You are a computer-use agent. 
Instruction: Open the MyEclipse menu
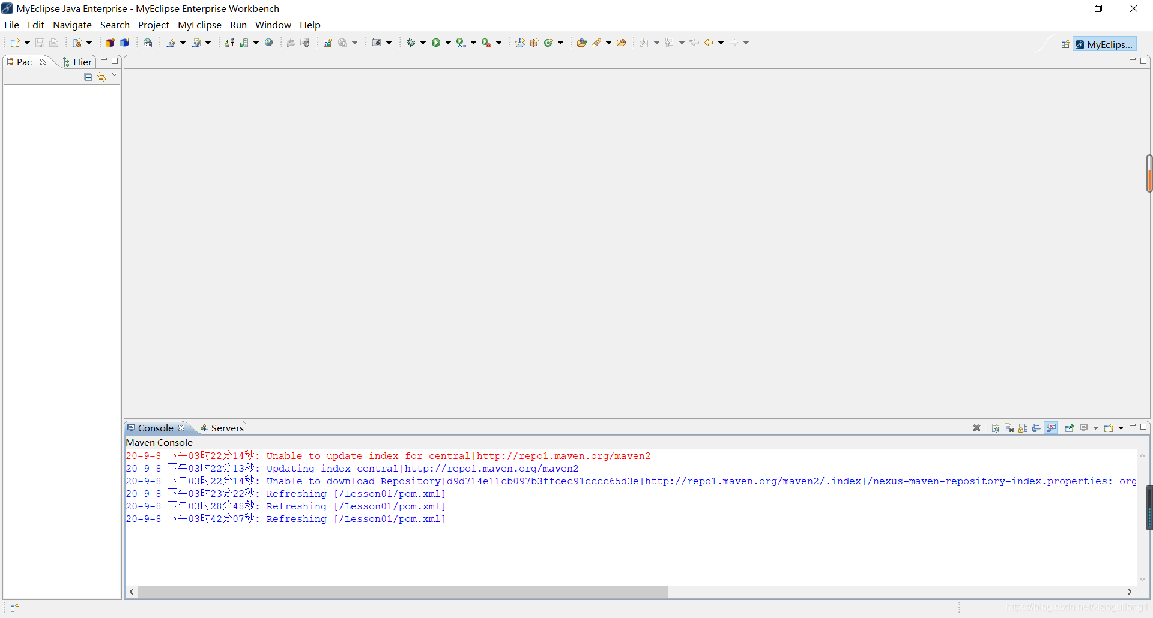[x=199, y=25]
